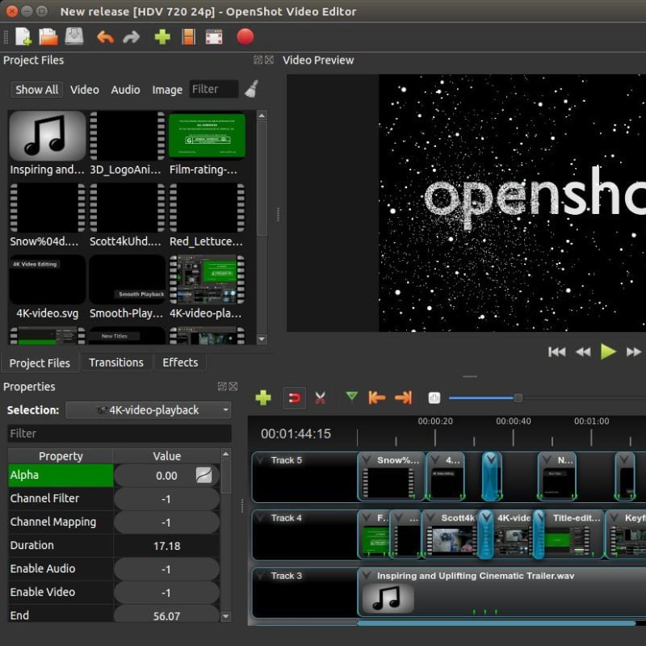The width and height of the screenshot is (646, 646).
Task: Click the Fullscreen film frame icon
Action: coord(214,36)
